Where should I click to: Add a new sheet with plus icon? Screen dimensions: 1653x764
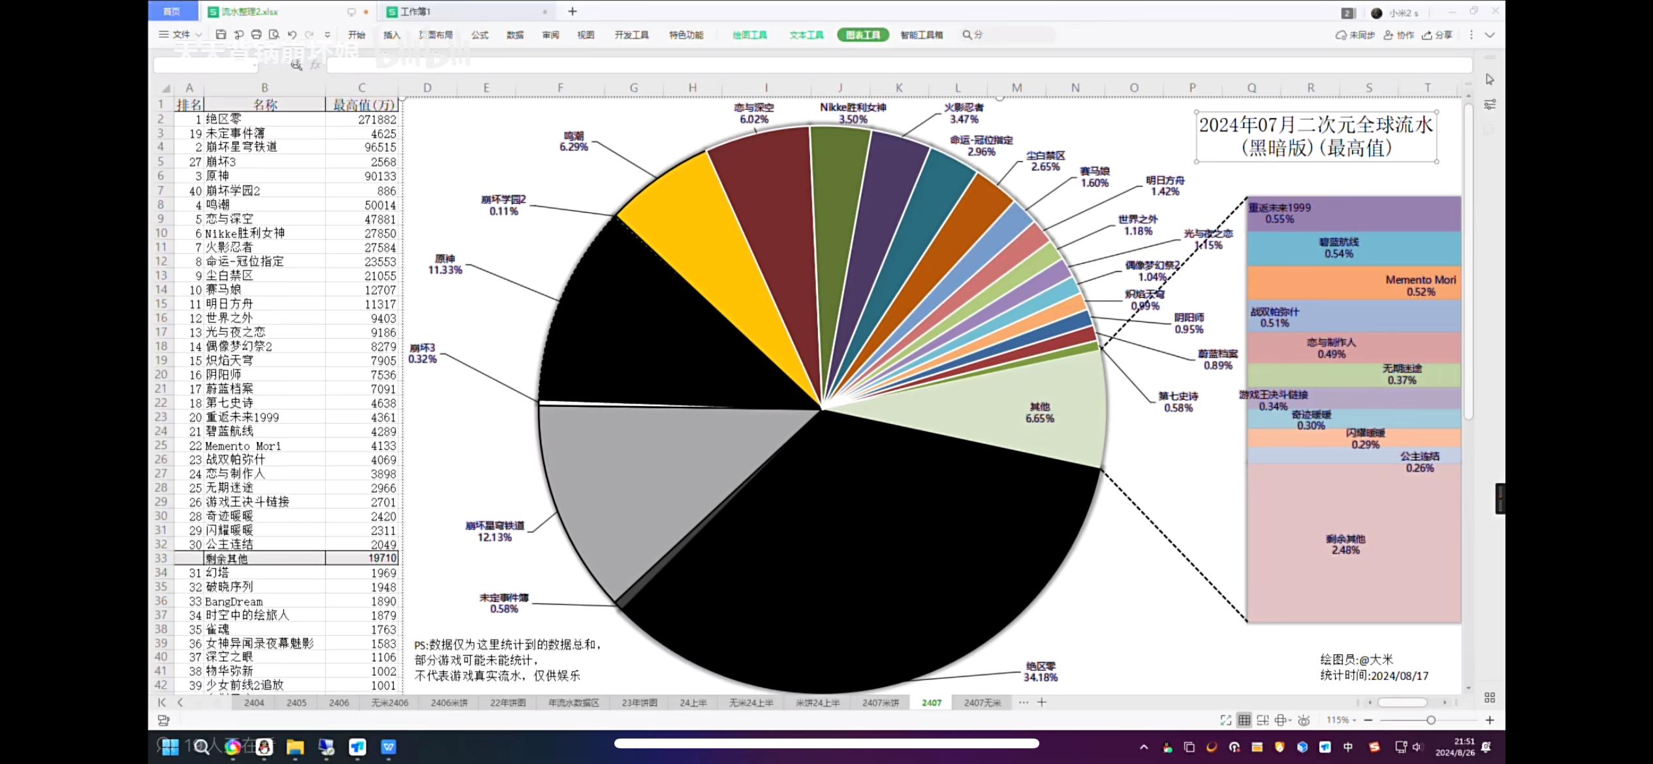pyautogui.click(x=1042, y=702)
